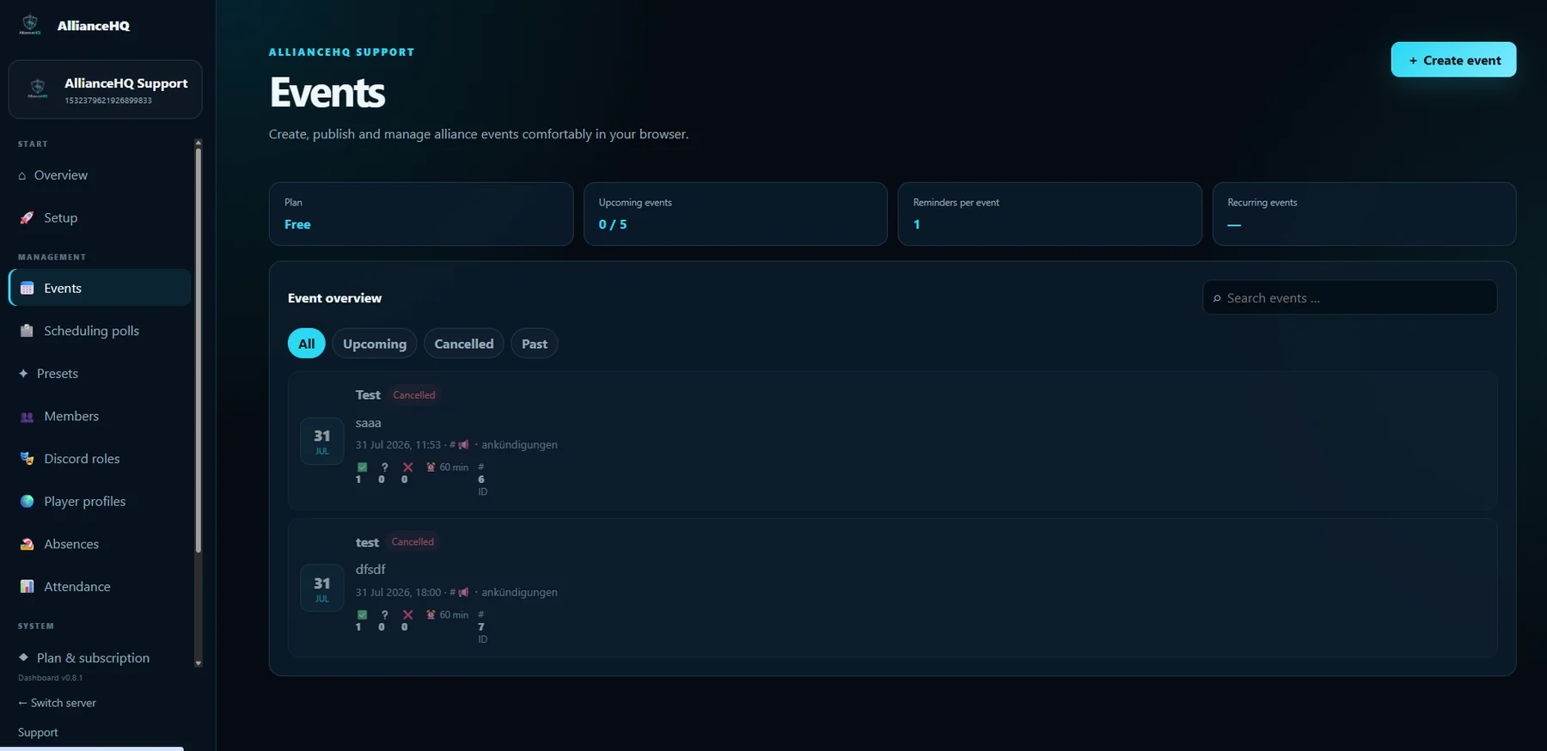
Task: Click the Members people icon
Action: [x=27, y=417]
